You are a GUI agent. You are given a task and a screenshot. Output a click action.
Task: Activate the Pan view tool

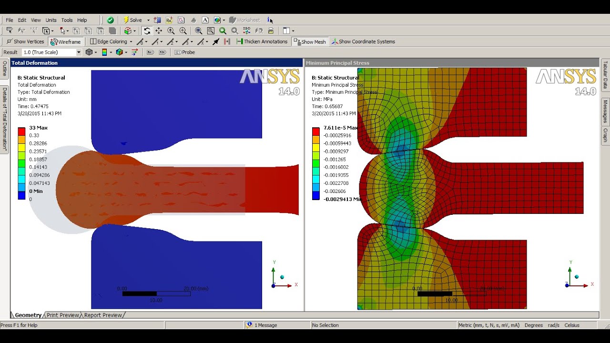coord(159,30)
